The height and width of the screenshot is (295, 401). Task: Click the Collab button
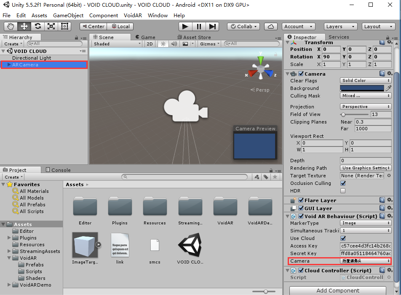(x=244, y=26)
